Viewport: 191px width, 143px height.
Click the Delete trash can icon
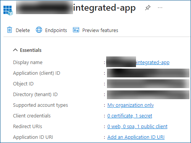click(10, 30)
